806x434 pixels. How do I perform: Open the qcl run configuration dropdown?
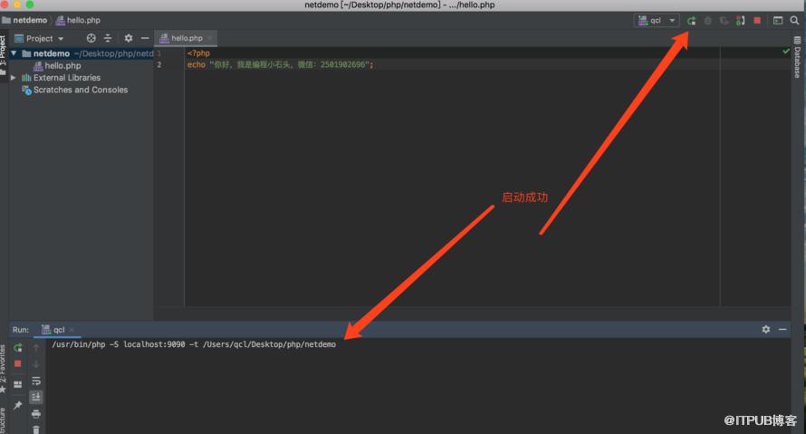tap(657, 21)
